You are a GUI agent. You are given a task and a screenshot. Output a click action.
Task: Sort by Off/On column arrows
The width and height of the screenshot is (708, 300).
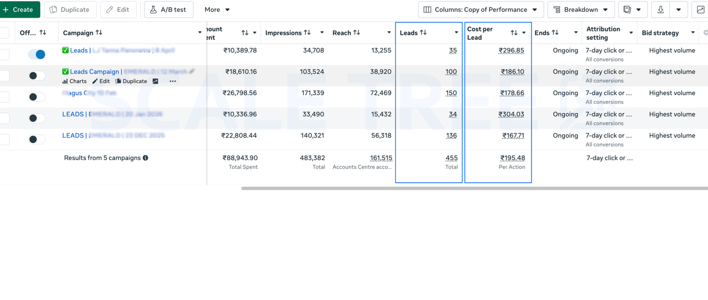43,32
